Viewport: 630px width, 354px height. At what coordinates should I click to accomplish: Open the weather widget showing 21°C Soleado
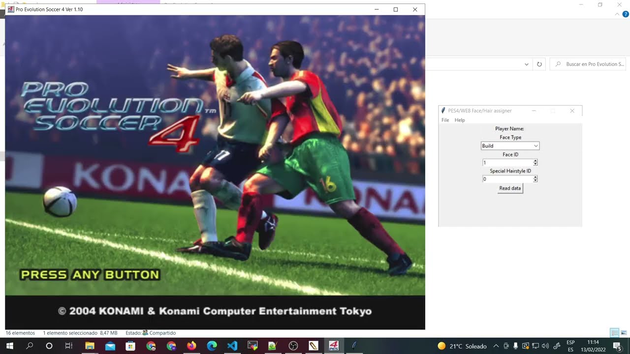point(462,346)
